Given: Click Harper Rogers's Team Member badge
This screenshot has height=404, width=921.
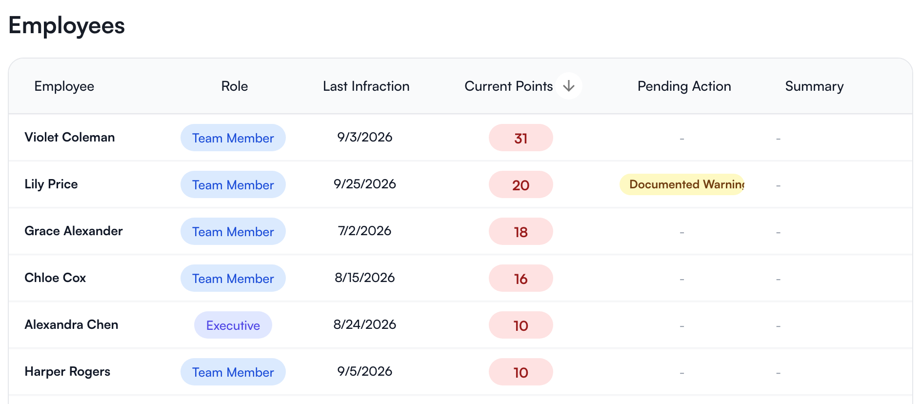Looking at the screenshot, I should (233, 372).
